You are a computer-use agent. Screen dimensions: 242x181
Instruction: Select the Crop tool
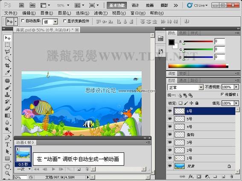click(x=7, y=66)
